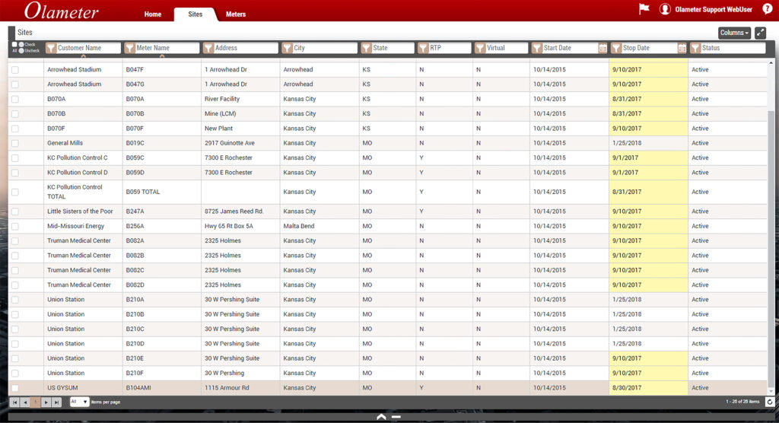Toggle the All checkbox in header
779x423 pixels.
tap(14, 45)
